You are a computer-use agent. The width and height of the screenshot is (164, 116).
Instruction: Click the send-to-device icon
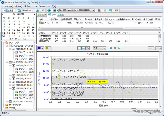pyautogui.click(x=50, y=10)
